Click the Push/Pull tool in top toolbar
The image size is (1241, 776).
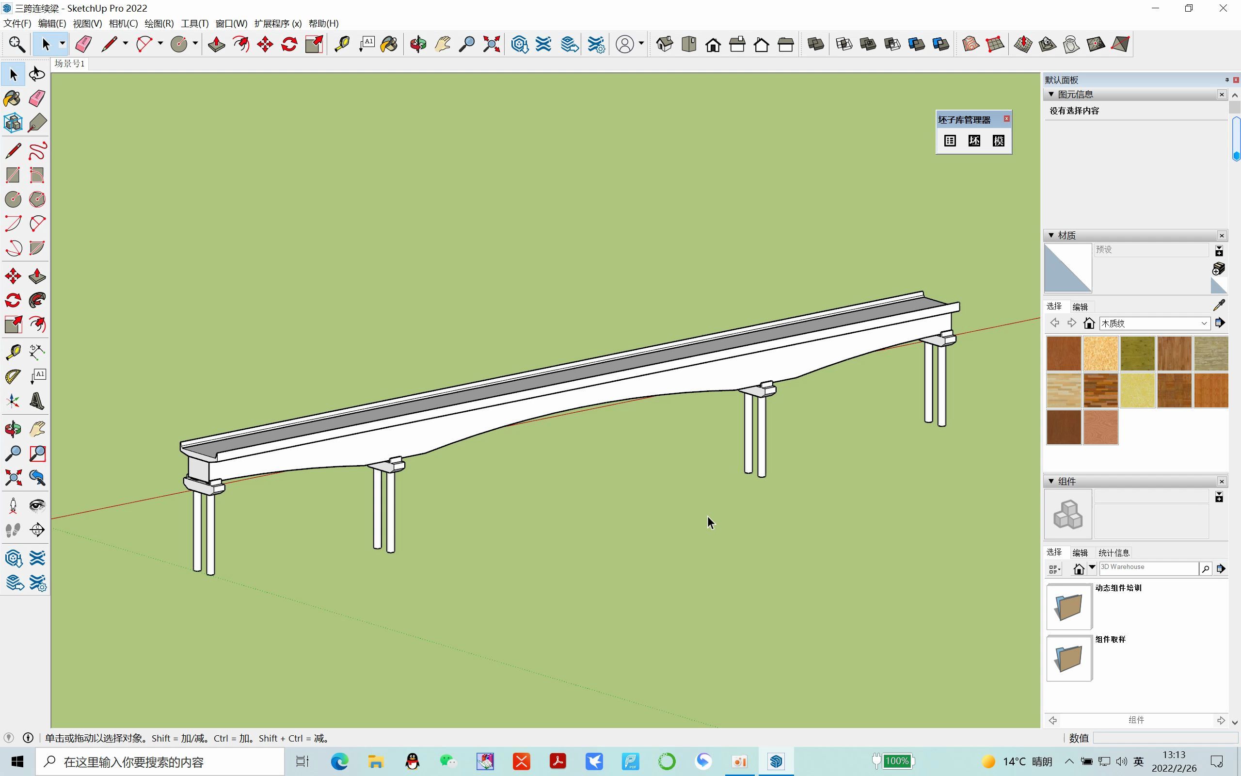click(x=216, y=45)
